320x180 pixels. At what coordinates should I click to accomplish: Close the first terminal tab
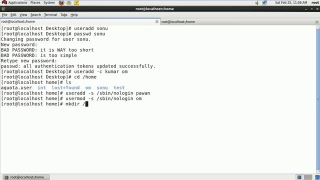(x=156, y=21)
